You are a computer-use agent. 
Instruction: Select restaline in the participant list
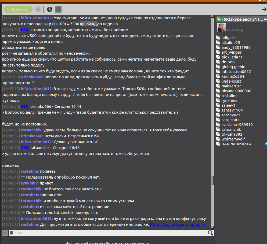229,96
